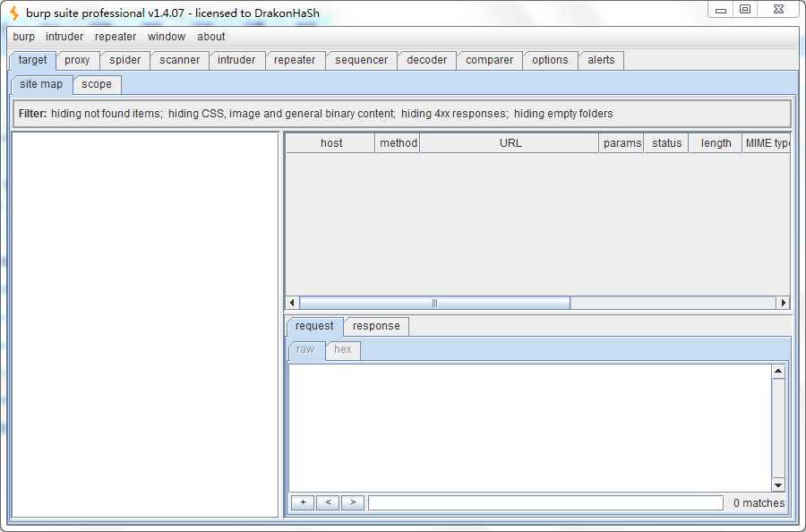806x532 pixels.
Task: Select the request tab
Action: click(x=314, y=326)
